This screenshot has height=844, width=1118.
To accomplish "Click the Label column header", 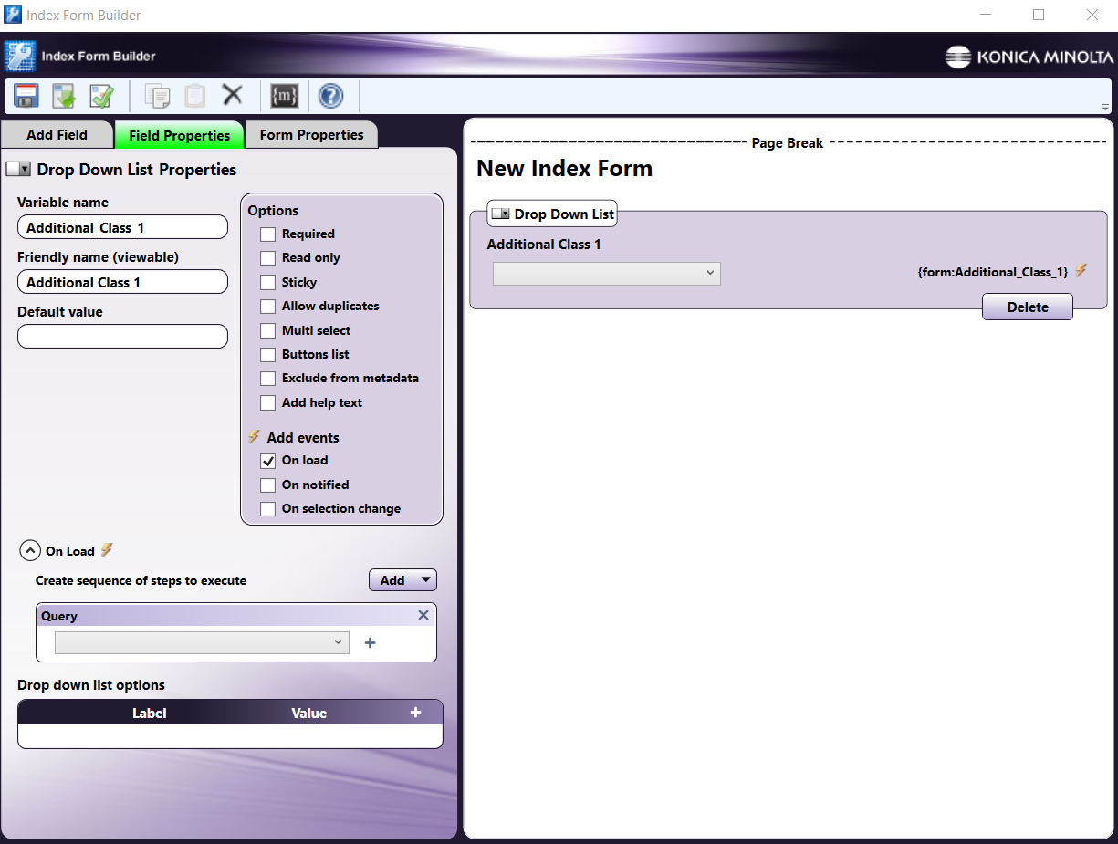I will [150, 714].
